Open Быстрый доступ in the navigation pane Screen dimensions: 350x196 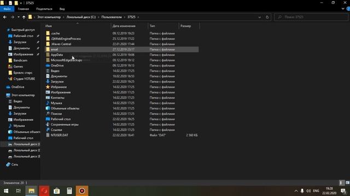23,30
